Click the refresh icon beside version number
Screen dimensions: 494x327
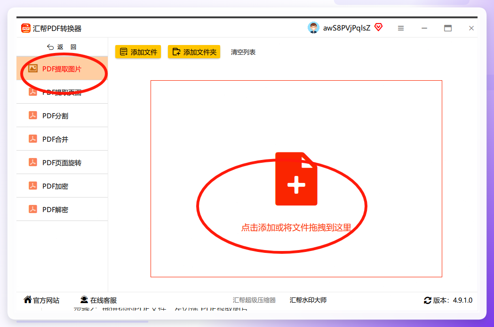[x=427, y=300]
